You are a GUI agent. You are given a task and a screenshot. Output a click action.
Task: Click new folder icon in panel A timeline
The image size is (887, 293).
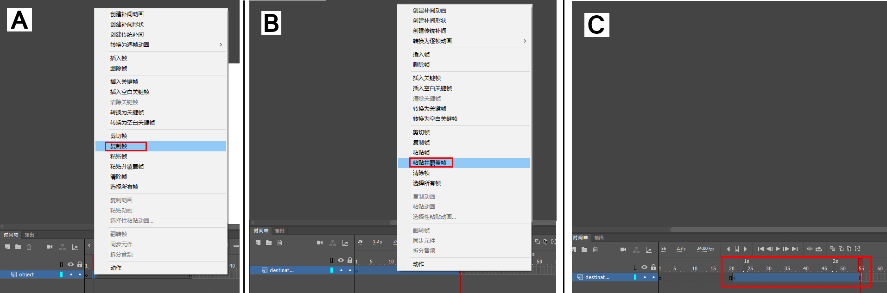click(18, 247)
